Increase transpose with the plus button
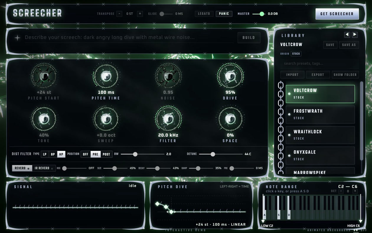 click(140, 14)
